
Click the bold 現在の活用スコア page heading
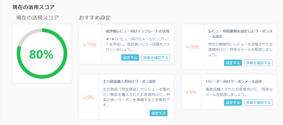tap(33, 7)
